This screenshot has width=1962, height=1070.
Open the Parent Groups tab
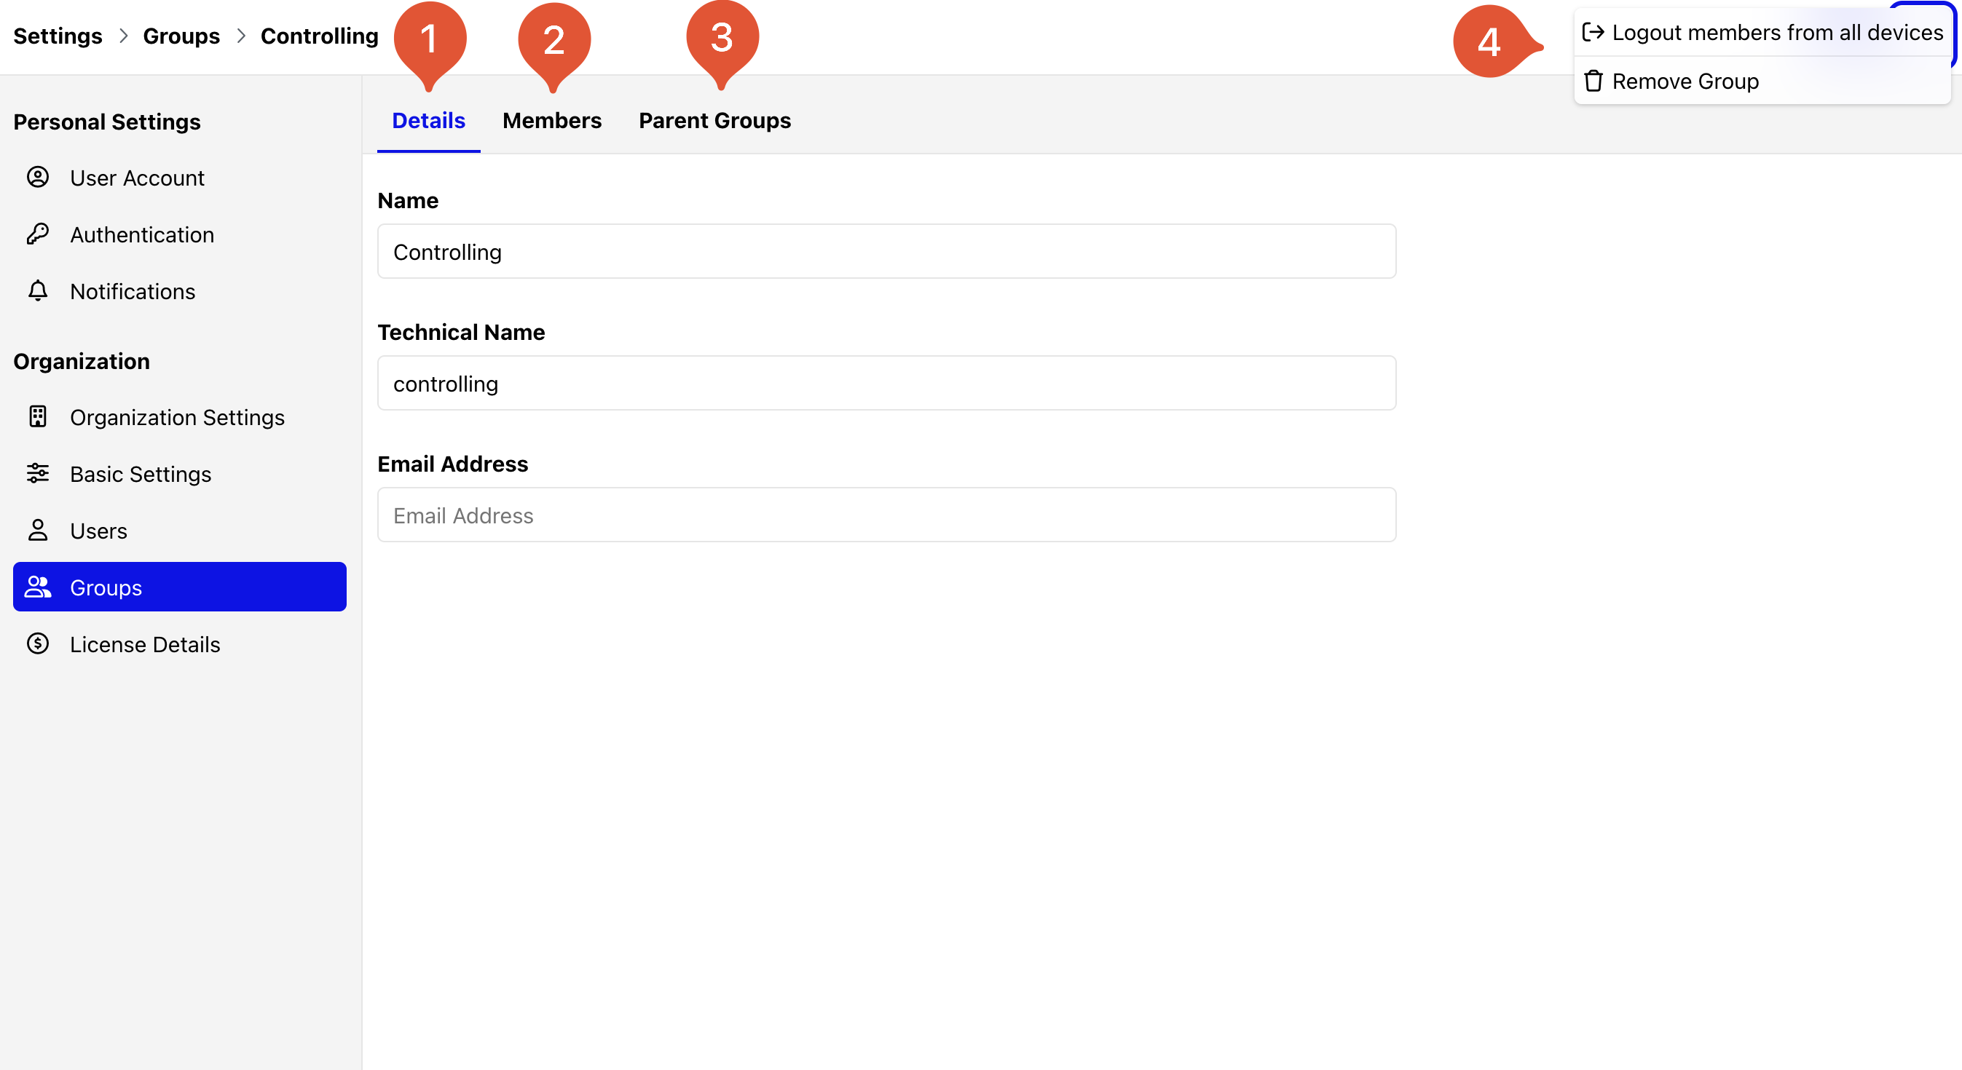714,120
